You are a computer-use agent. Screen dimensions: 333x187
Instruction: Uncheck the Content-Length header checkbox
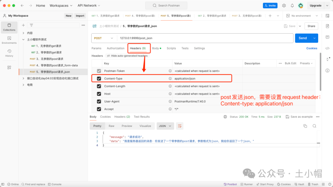(99, 86)
